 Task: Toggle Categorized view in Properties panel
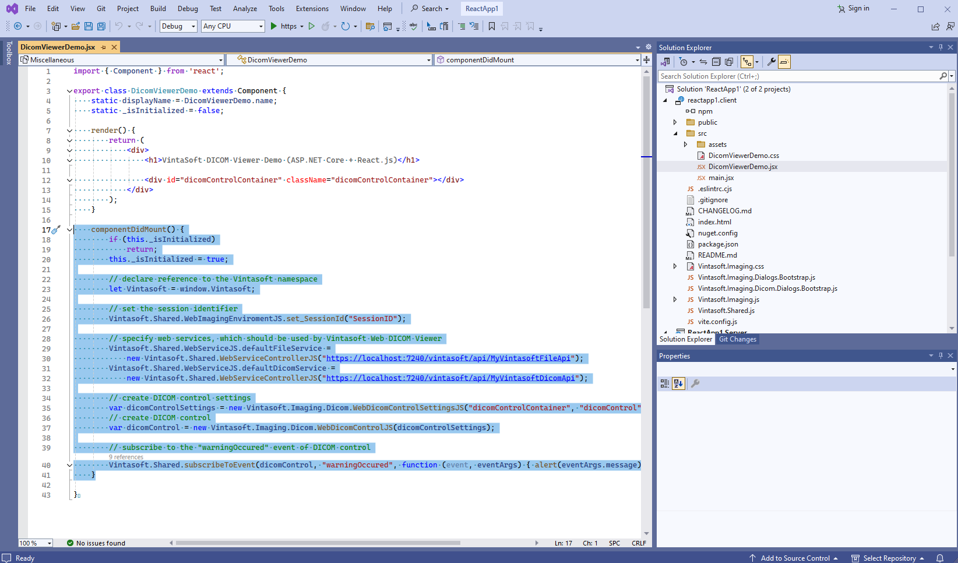(x=665, y=383)
